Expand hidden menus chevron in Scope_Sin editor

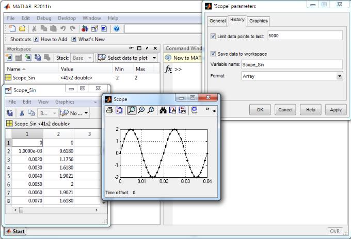pos(95,102)
